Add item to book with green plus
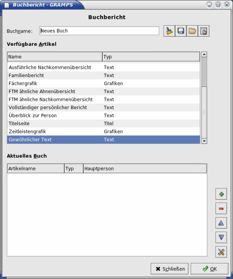233x279 pixels. 221,194
